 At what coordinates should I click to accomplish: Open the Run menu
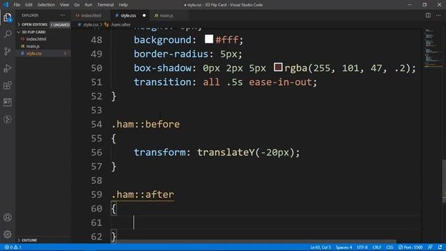(x=89, y=5)
